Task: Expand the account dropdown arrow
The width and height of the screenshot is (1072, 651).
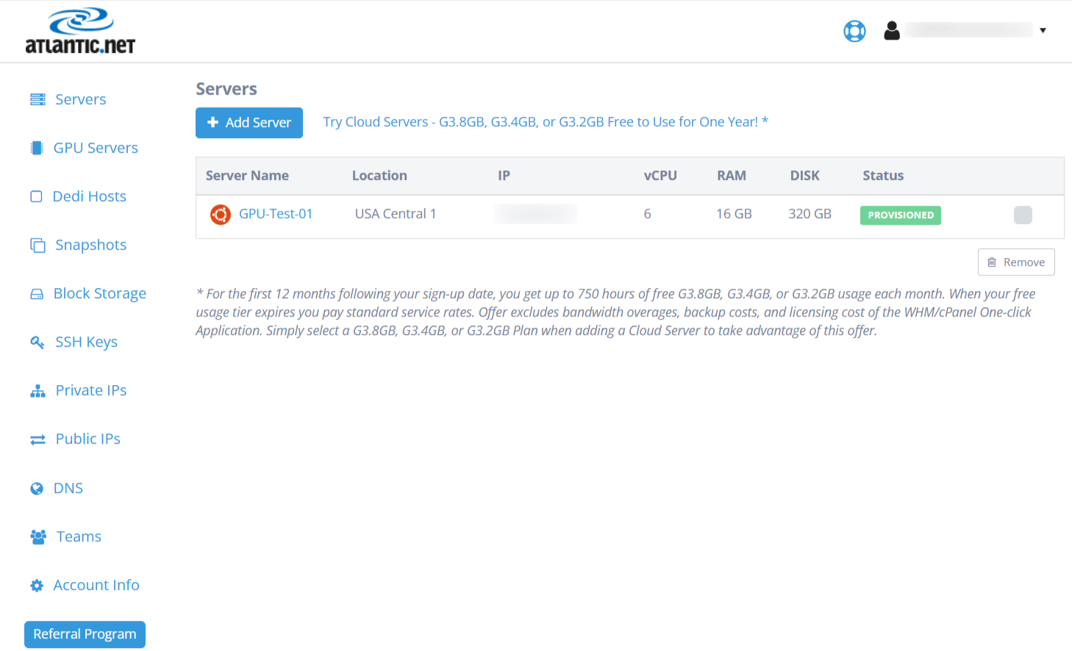Action: pyautogui.click(x=1043, y=31)
